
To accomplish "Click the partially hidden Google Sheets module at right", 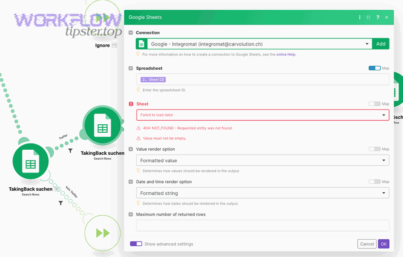I will pos(398,90).
